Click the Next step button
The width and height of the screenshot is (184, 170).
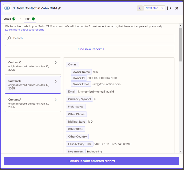(154, 8)
